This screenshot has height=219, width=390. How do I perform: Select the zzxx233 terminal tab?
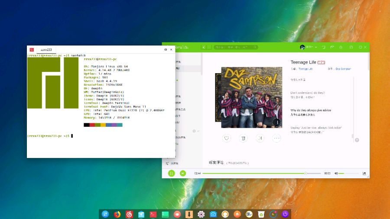click(x=46, y=50)
